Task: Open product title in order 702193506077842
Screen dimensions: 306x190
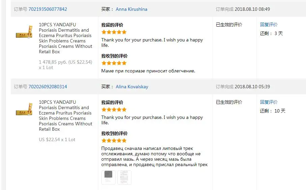Action: point(65,38)
